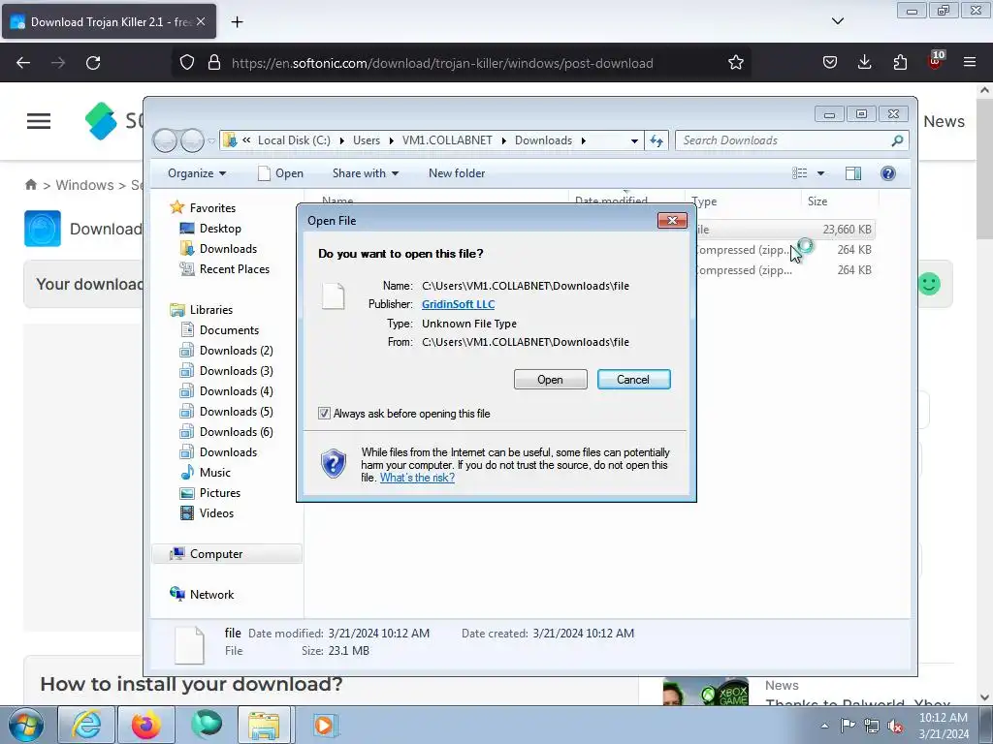Click the Windows Start button
This screenshot has width=993, height=744.
[x=26, y=725]
